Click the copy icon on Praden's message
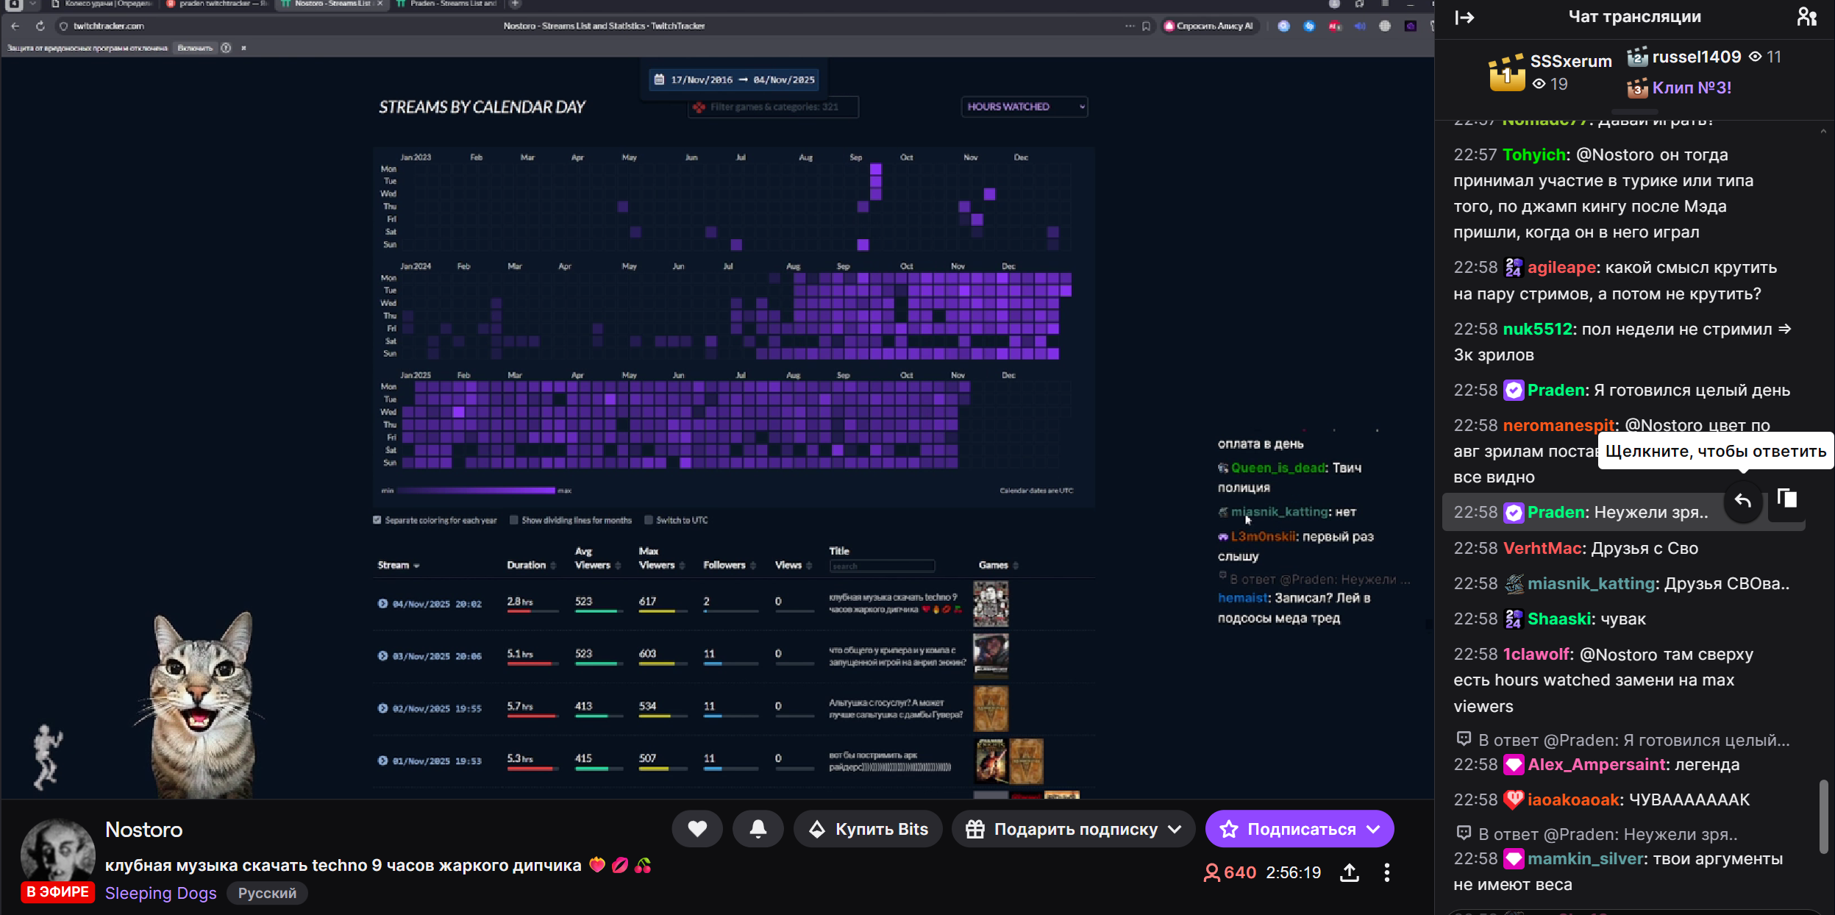This screenshot has width=1835, height=915. [x=1786, y=499]
